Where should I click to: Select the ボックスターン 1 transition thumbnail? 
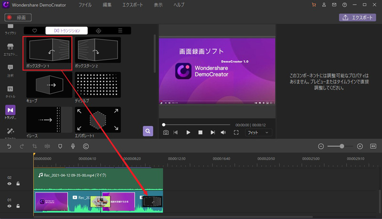(x=49, y=50)
